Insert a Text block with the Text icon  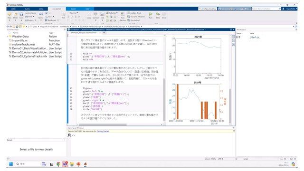63,14
